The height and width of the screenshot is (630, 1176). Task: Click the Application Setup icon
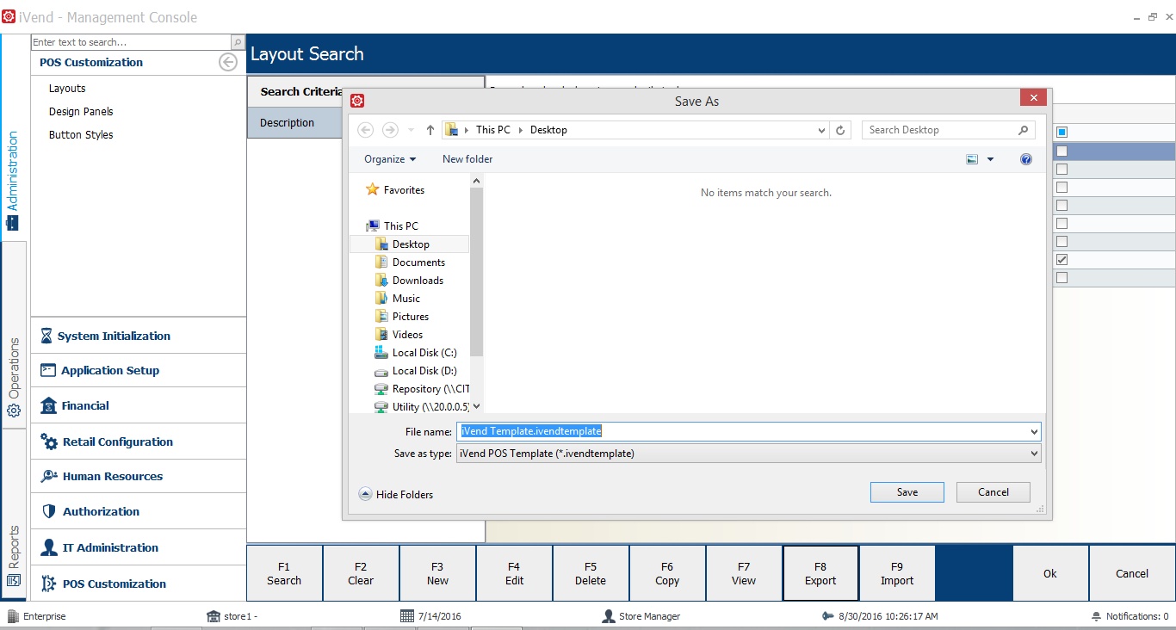pos(48,370)
